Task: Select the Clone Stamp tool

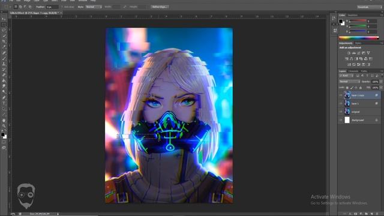Action: (x=4, y=64)
